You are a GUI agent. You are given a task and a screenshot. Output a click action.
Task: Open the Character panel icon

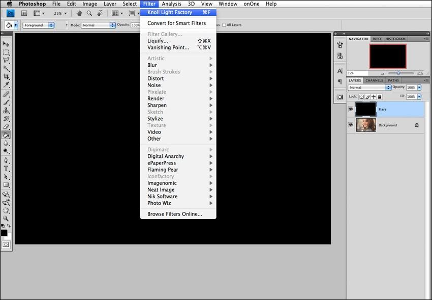click(x=340, y=71)
